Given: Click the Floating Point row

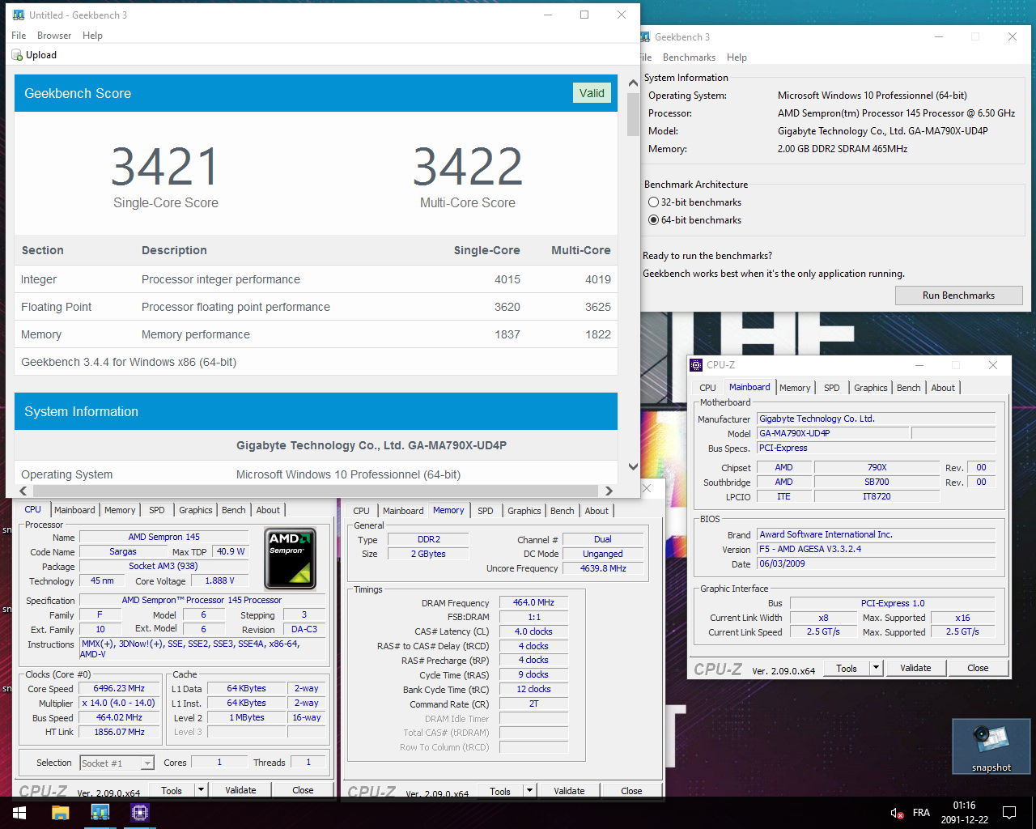Looking at the screenshot, I should (316, 307).
